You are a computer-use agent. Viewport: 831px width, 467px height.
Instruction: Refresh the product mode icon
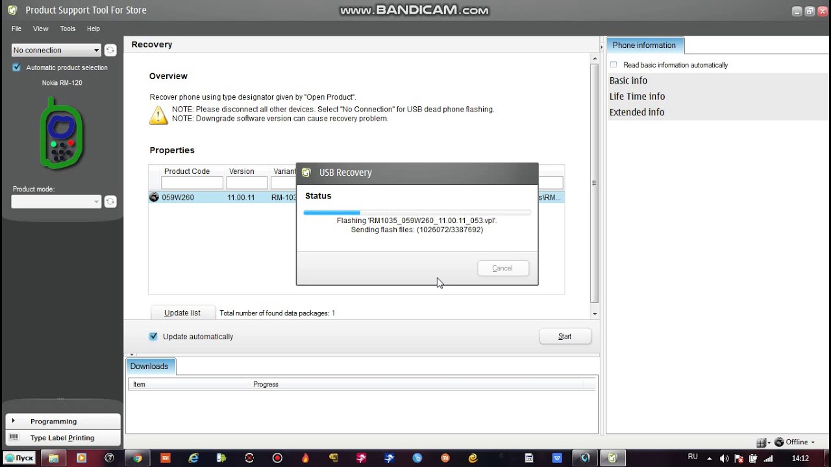coord(110,202)
